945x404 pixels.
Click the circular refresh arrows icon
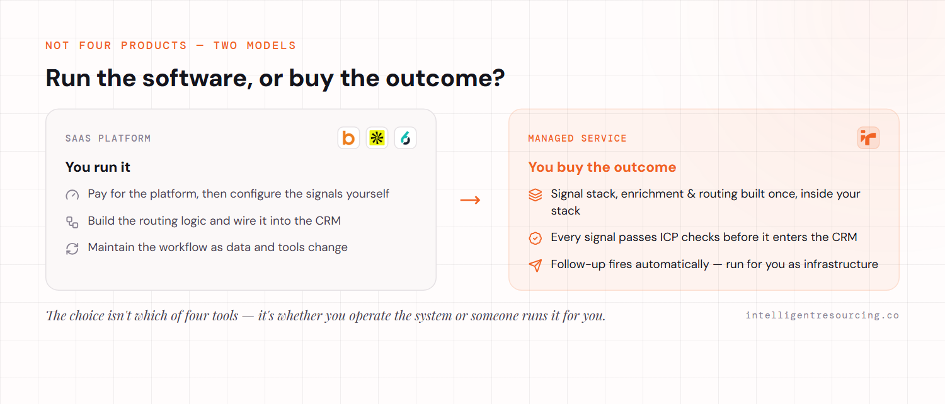tap(72, 249)
